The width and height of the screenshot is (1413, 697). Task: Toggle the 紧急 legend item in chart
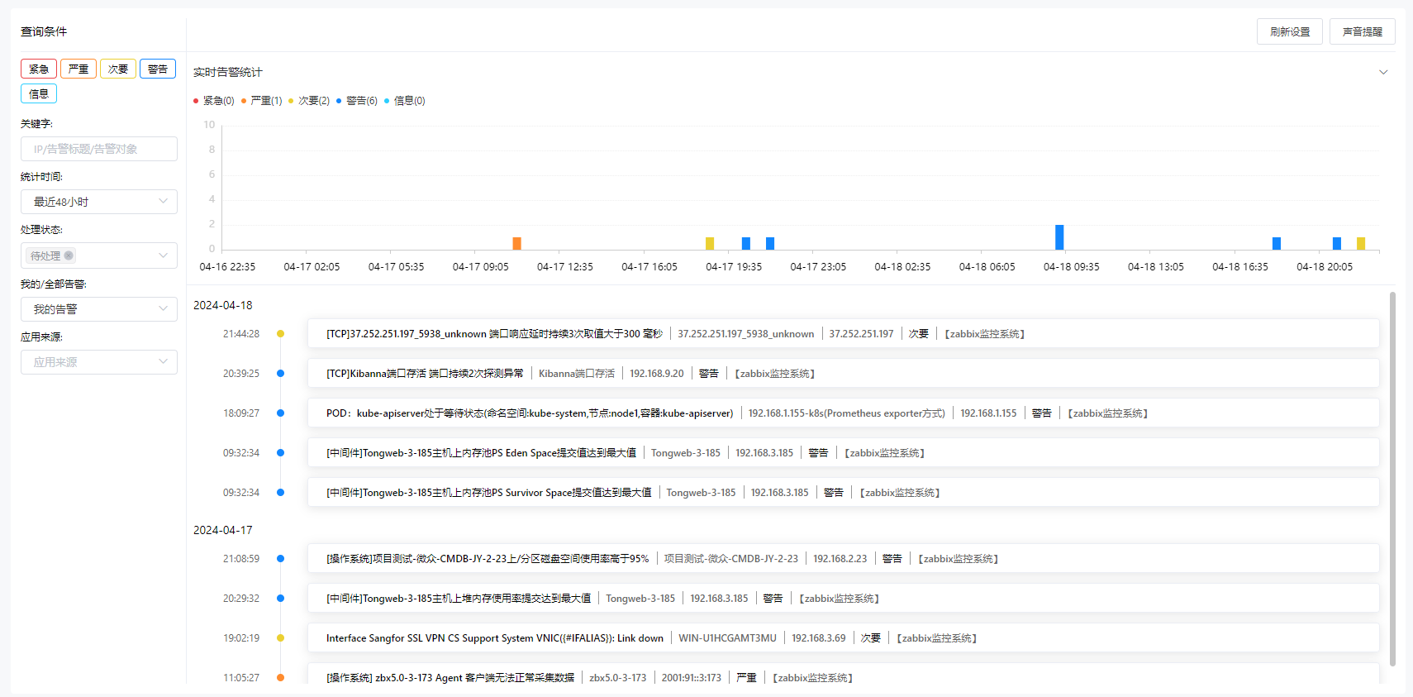pos(214,101)
